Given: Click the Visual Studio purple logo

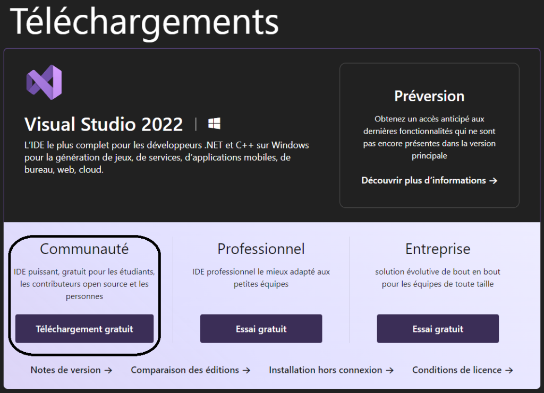Looking at the screenshot, I should 44,82.
